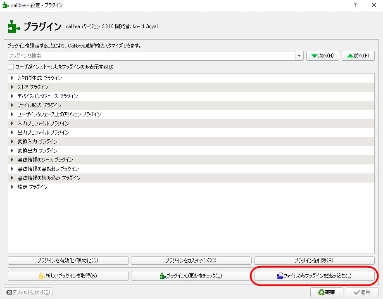
Task: Go to next match with 次へ(N)
Action: (322, 56)
